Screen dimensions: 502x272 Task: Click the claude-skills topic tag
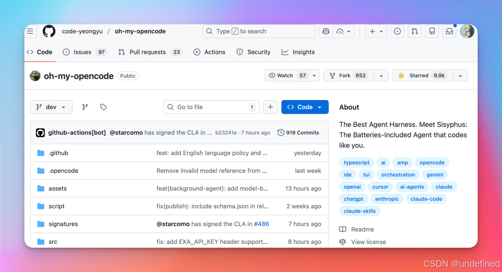click(359, 211)
